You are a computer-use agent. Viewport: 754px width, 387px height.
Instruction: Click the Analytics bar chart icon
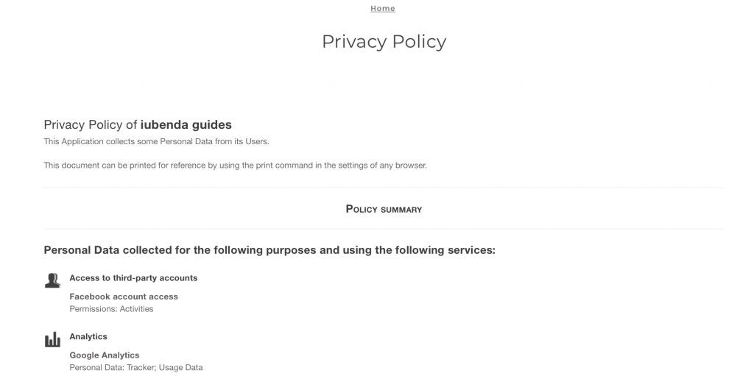pyautogui.click(x=52, y=339)
